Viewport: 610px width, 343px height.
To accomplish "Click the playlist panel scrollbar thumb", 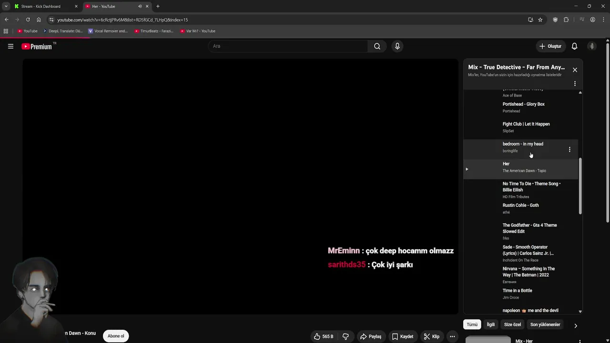I will click(580, 187).
